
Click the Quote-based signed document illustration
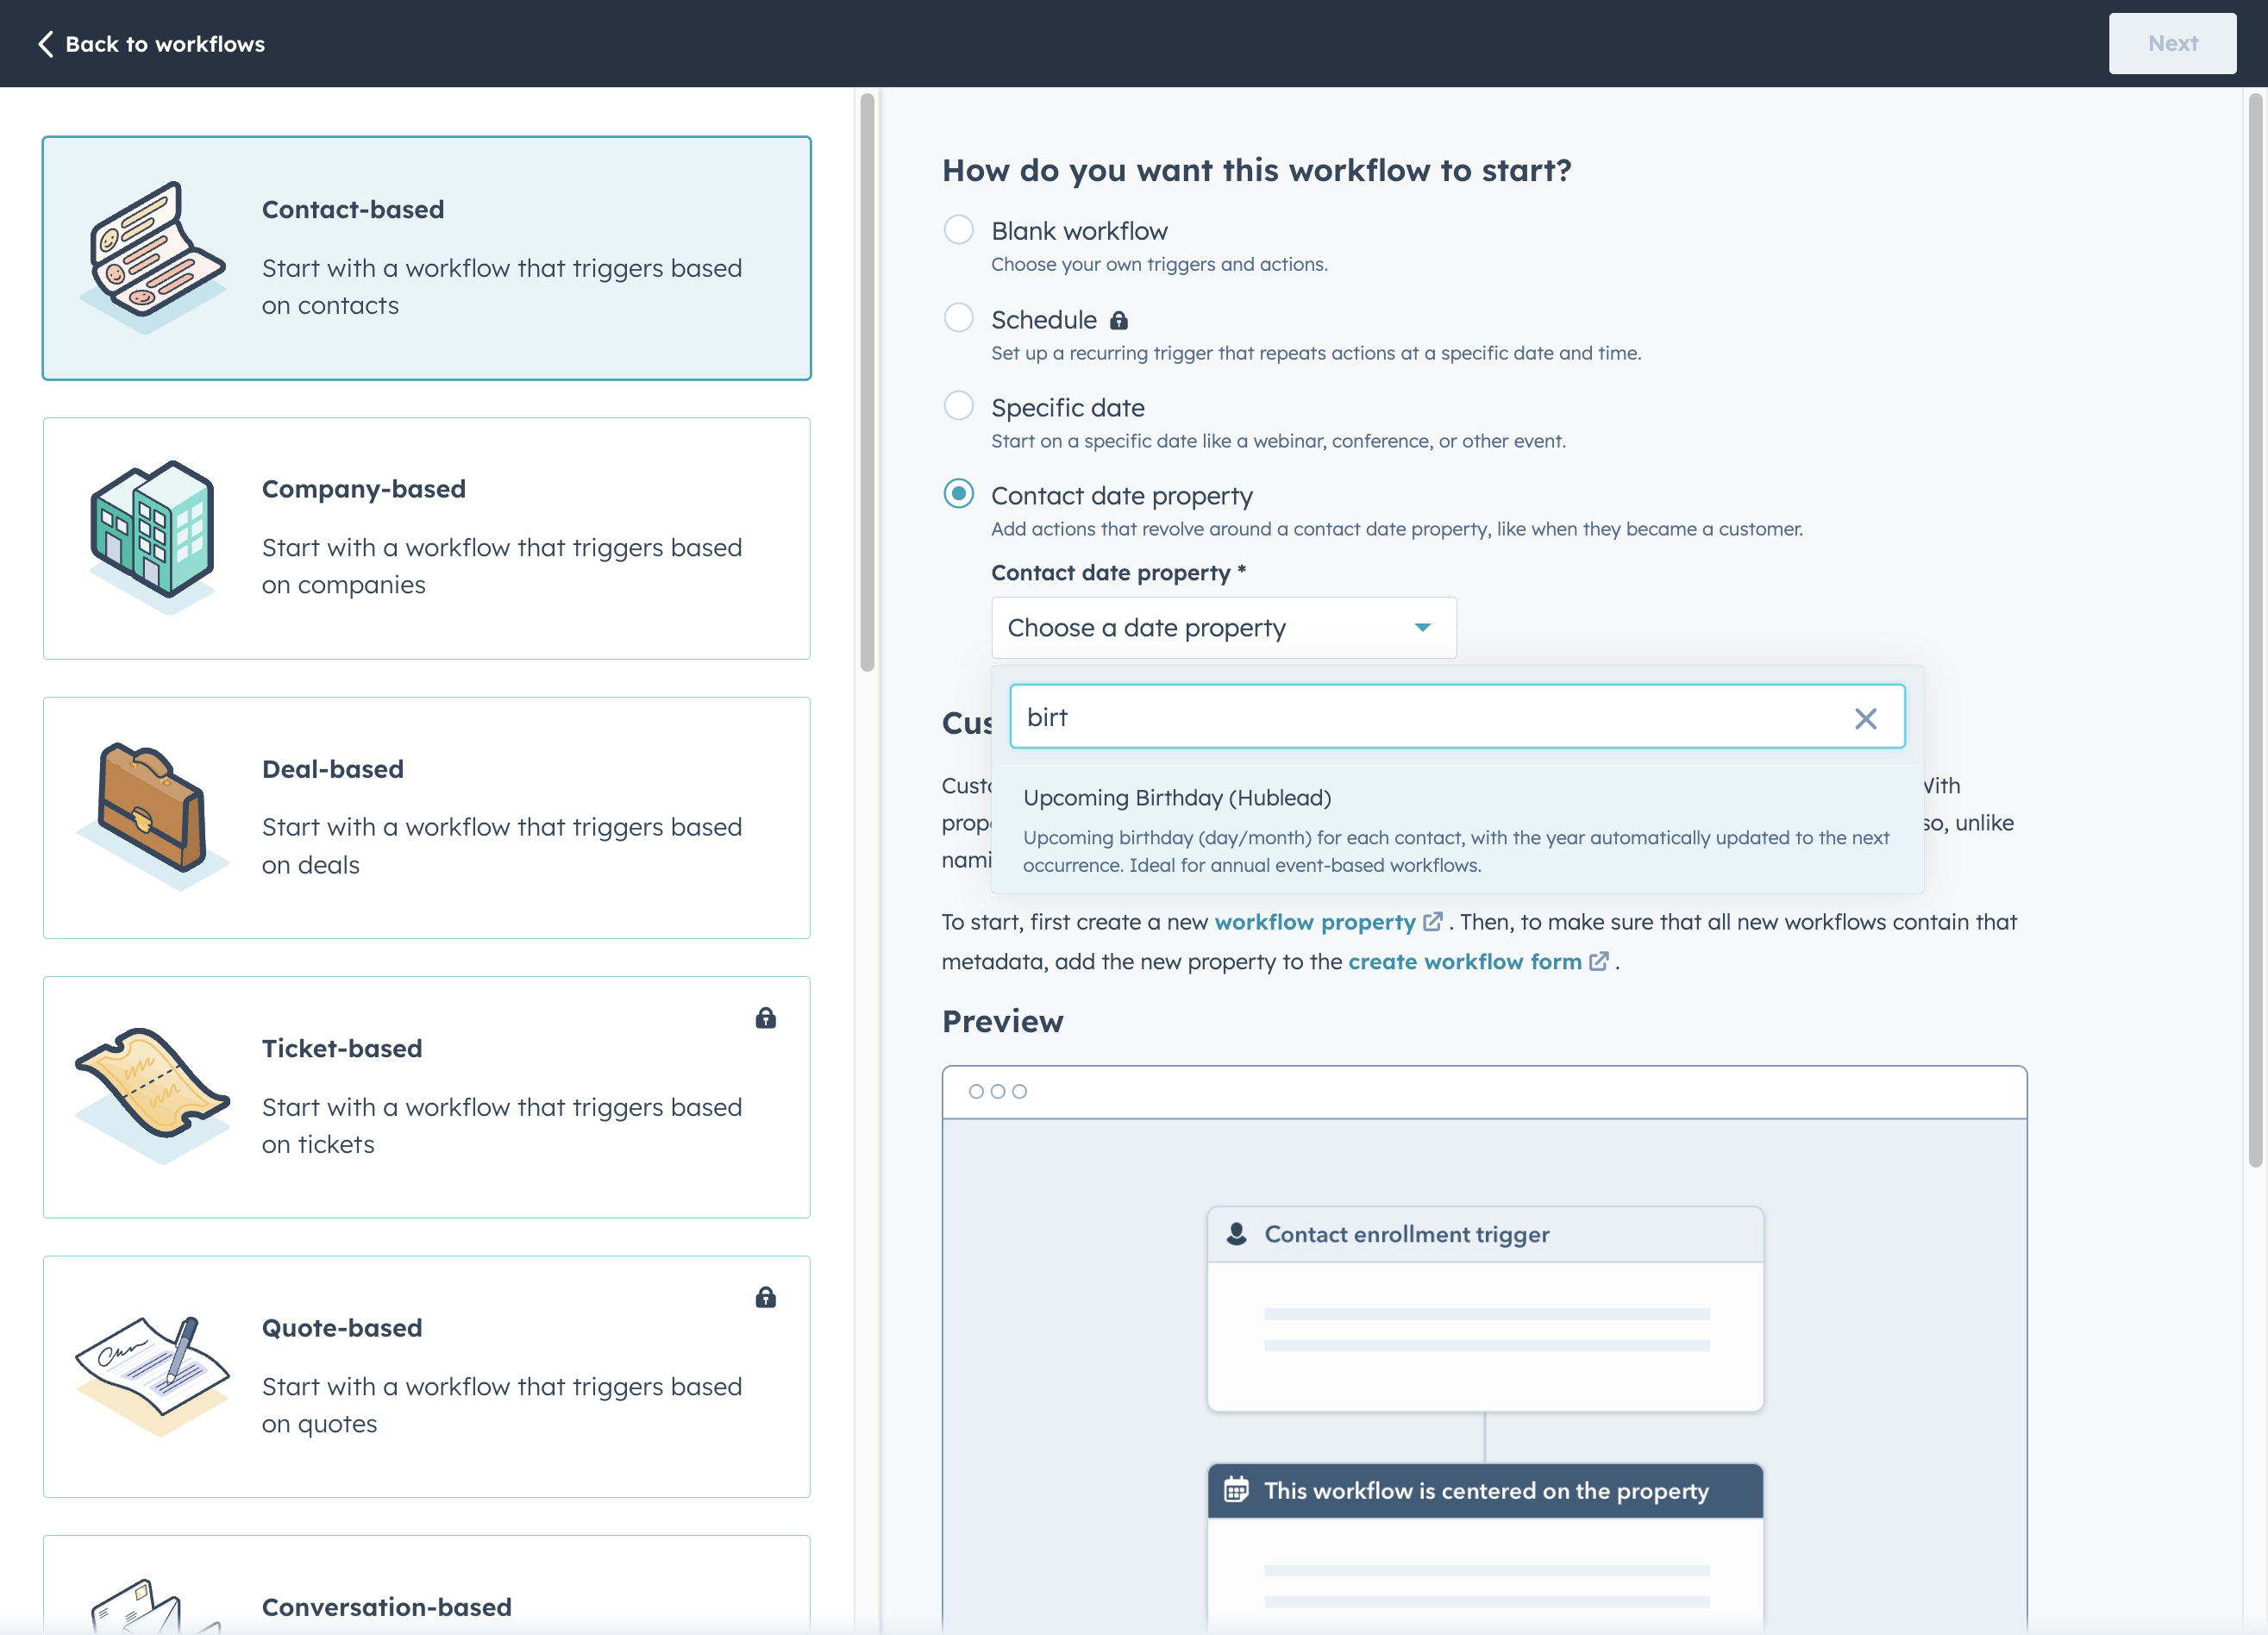152,1376
